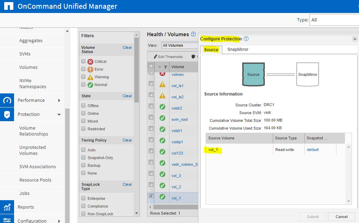Open Configuration settings icon in sidebar
This screenshot has width=359, height=223.
coord(7,220)
